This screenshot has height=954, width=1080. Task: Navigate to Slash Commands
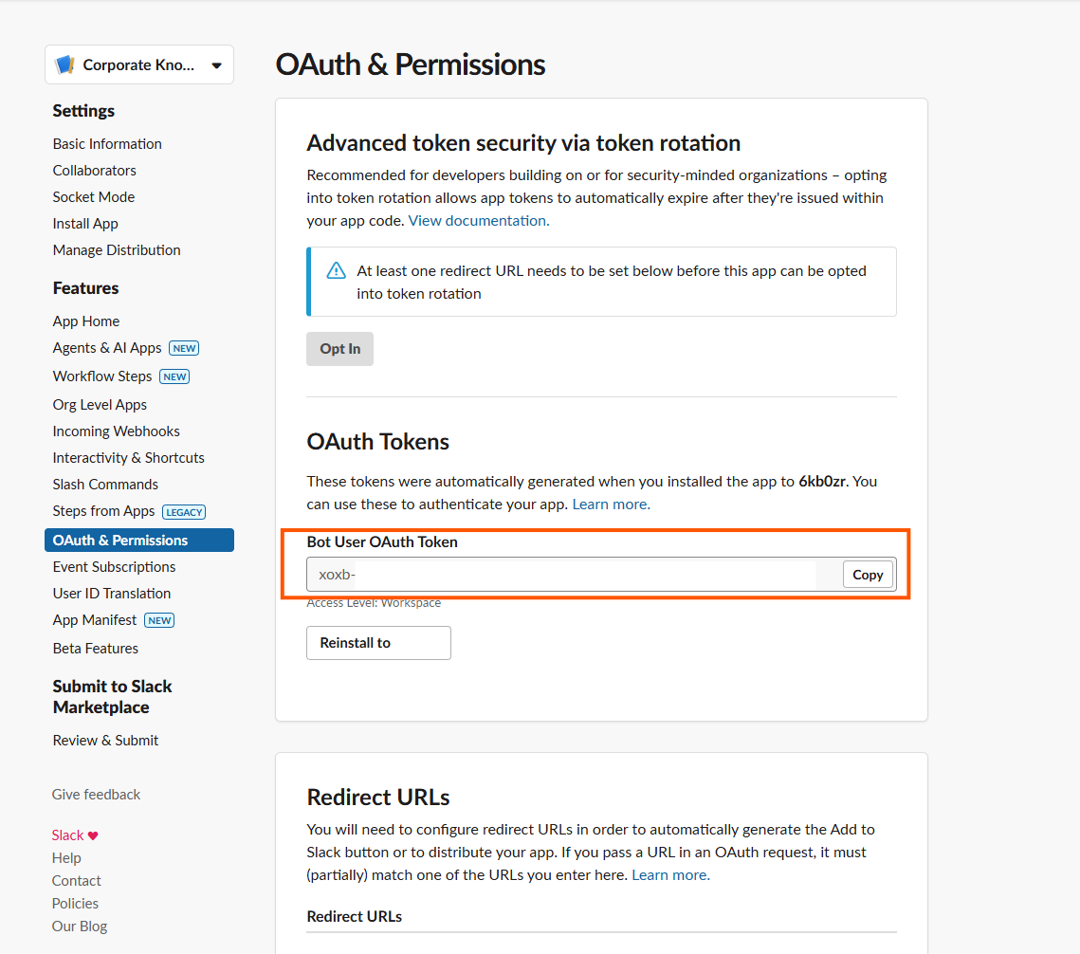105,485
